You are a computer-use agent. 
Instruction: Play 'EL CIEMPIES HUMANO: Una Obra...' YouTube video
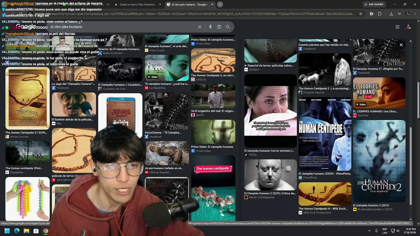click(x=379, y=93)
